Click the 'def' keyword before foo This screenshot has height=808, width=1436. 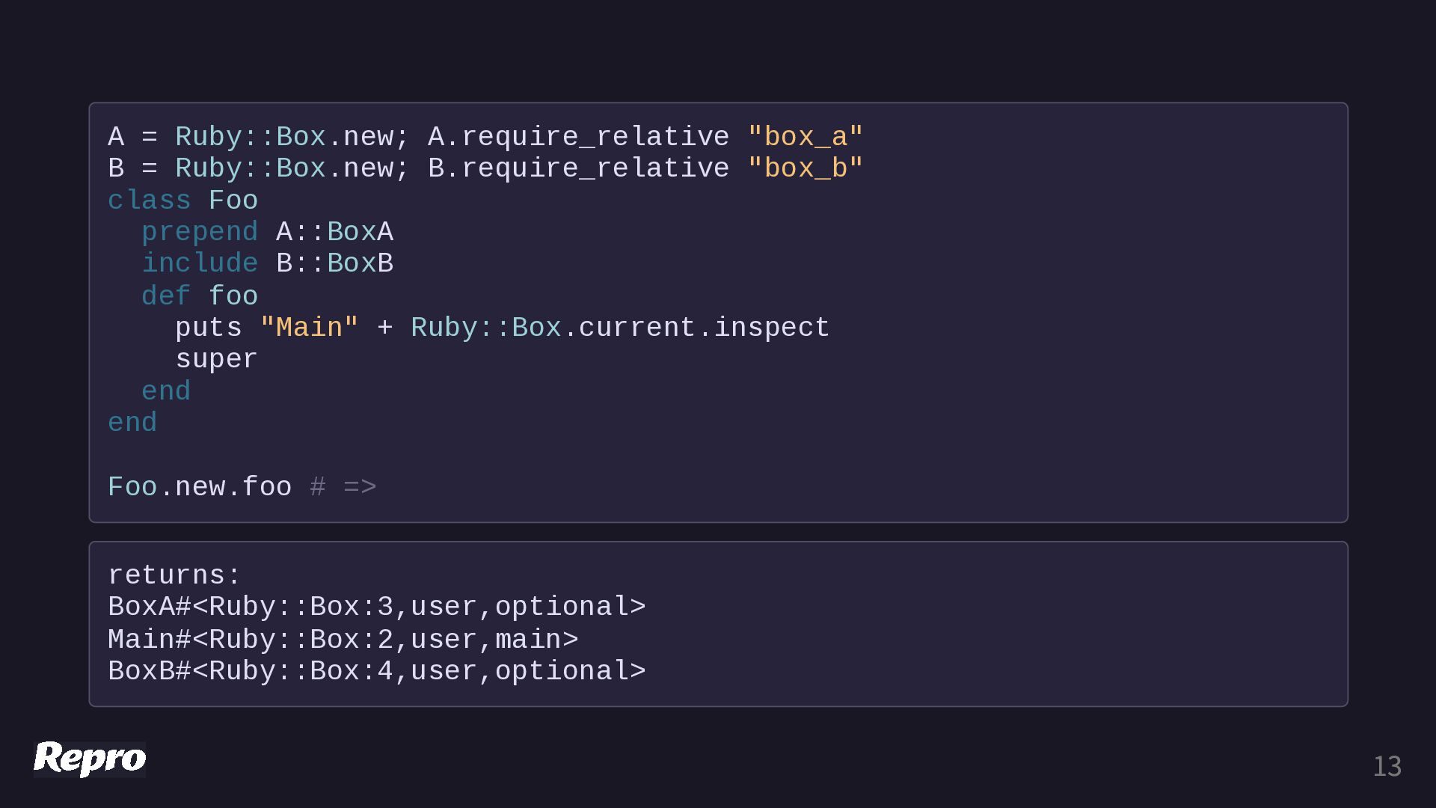[x=165, y=296]
